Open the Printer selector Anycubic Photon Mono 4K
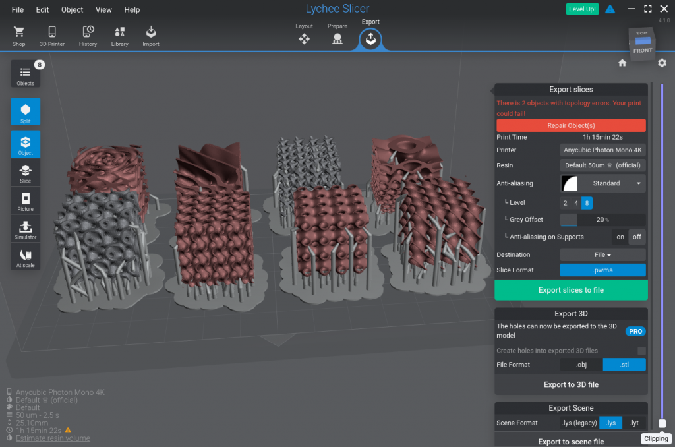 (x=602, y=150)
